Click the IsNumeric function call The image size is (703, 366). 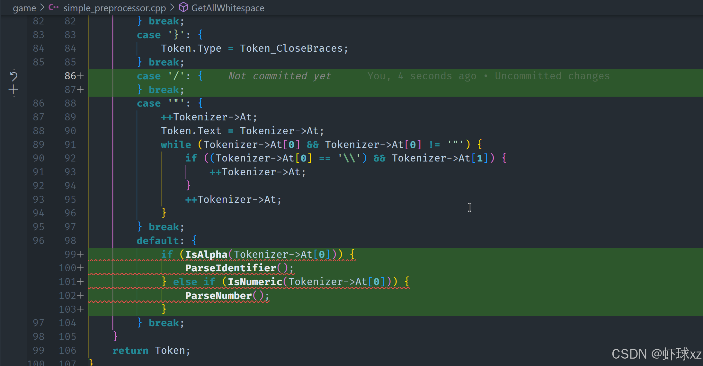click(x=254, y=282)
